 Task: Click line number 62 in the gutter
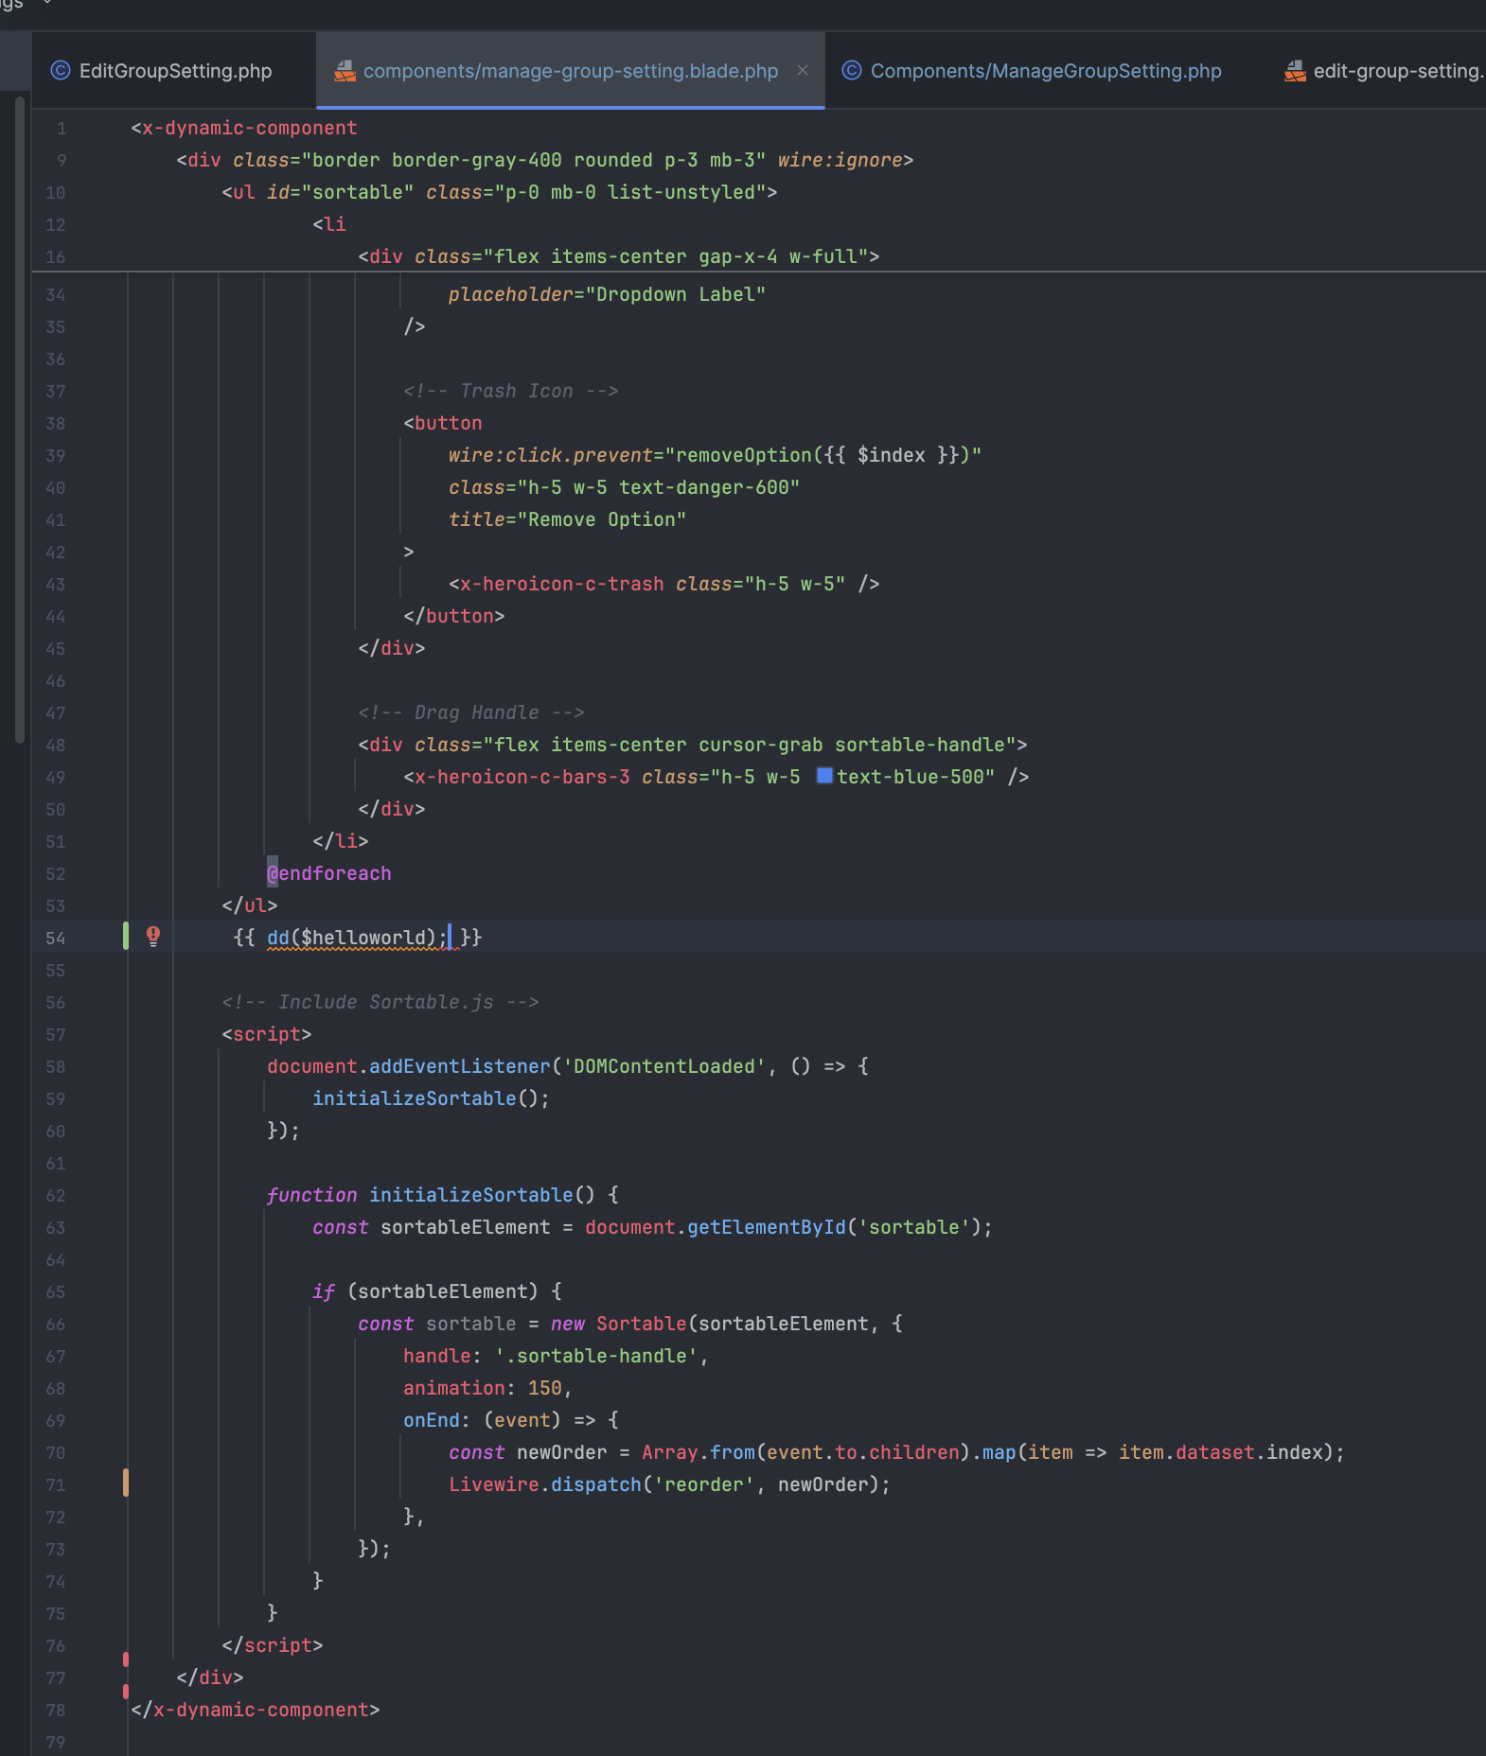[x=56, y=1195]
